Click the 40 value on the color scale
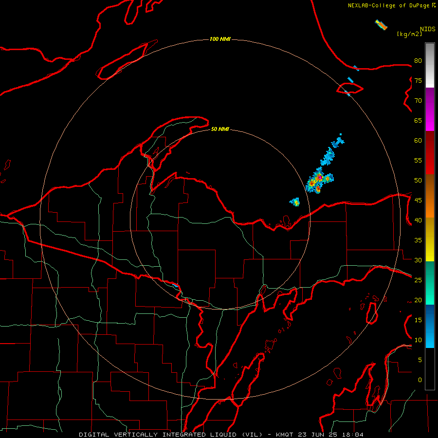The image size is (438, 438). coord(418,220)
